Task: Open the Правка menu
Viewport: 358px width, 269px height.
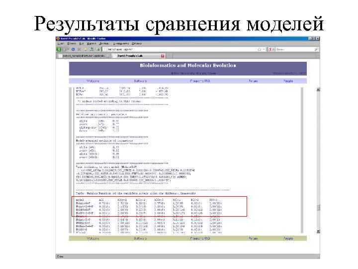Action: tap(72, 43)
